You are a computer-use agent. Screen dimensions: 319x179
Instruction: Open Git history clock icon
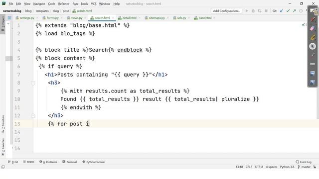pyautogui.click(x=301, y=11)
